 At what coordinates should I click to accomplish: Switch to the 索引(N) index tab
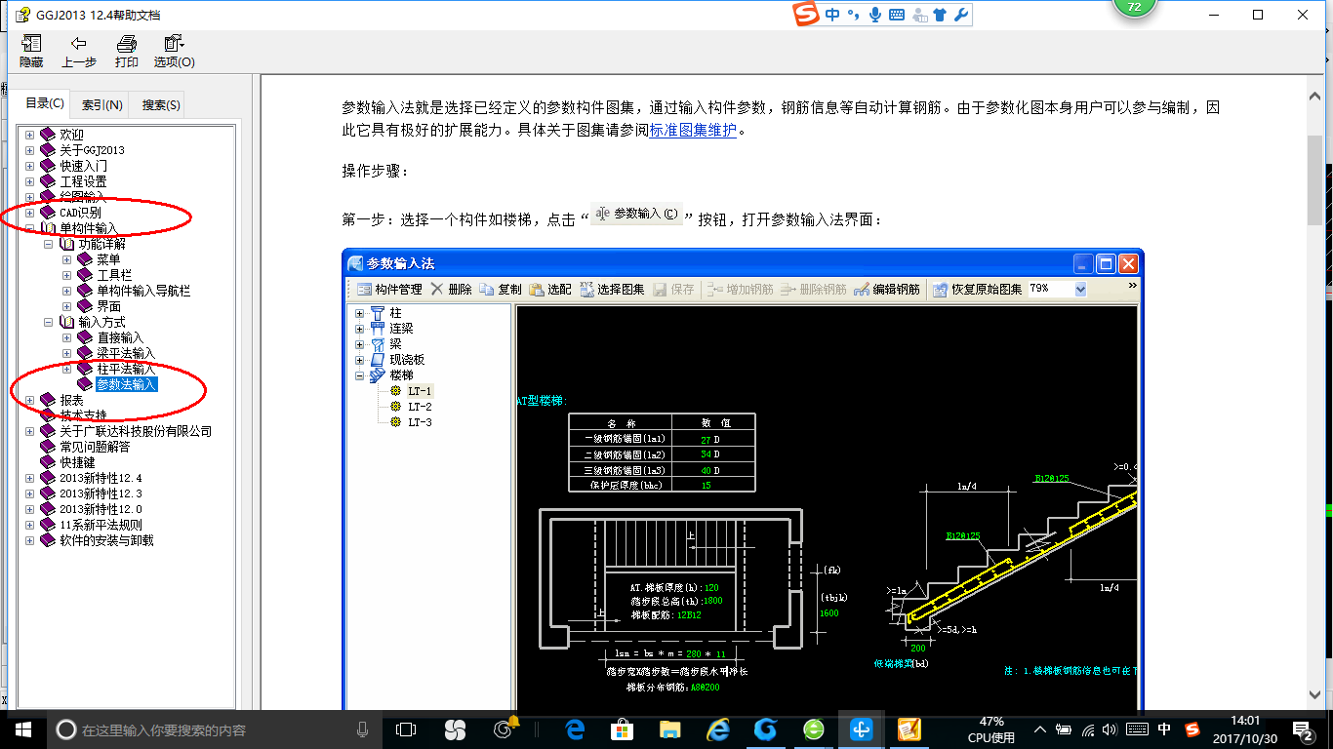(102, 105)
